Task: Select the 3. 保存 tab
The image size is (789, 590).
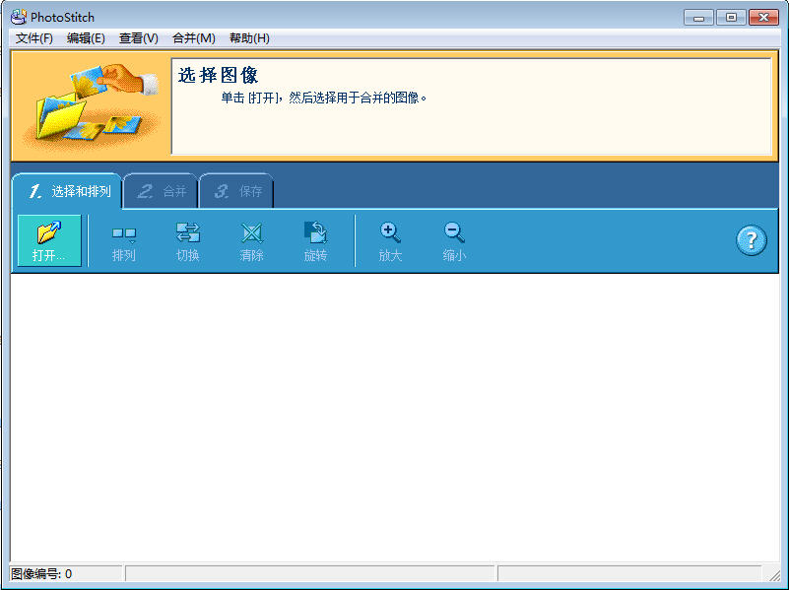Action: coord(237,191)
